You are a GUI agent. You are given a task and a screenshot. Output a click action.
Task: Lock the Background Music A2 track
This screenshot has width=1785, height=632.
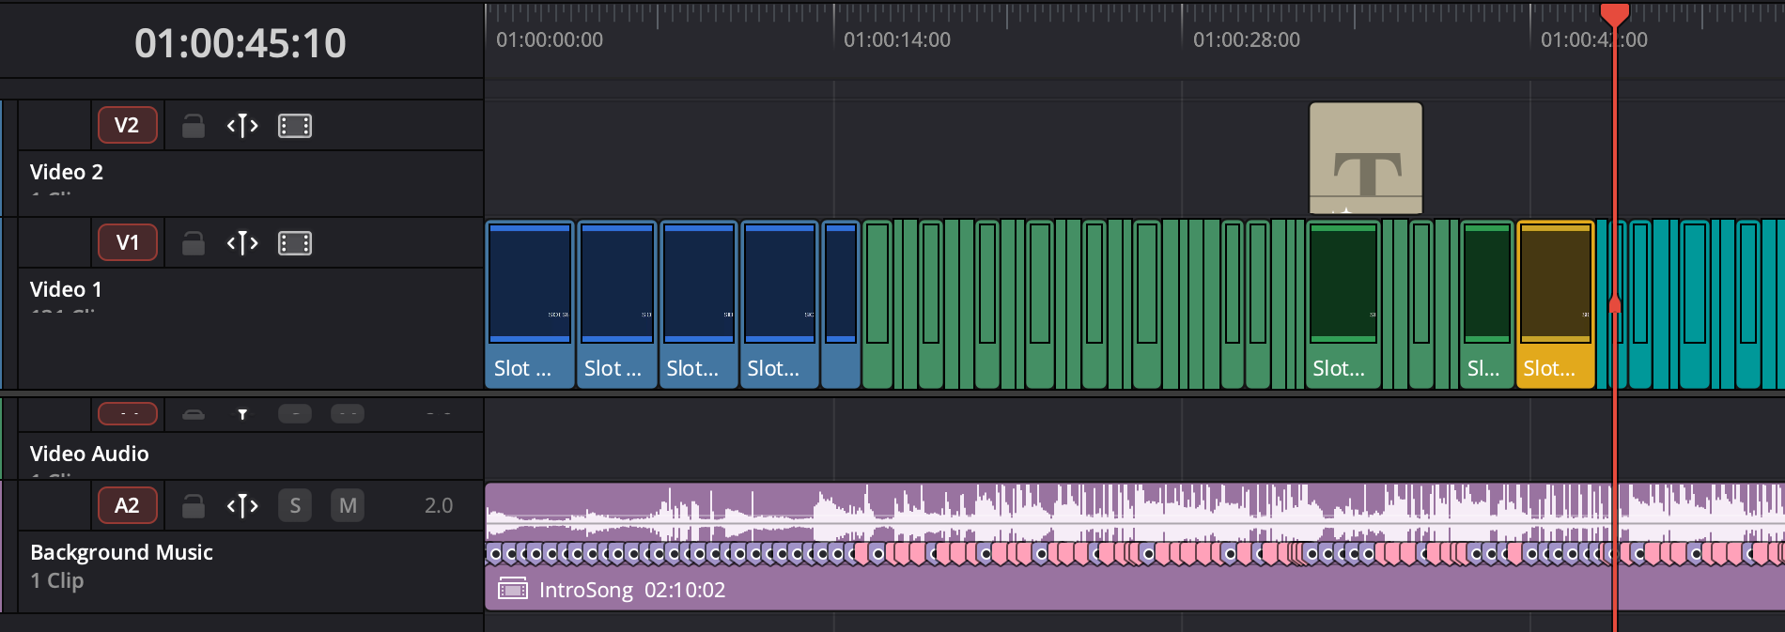pyautogui.click(x=194, y=506)
